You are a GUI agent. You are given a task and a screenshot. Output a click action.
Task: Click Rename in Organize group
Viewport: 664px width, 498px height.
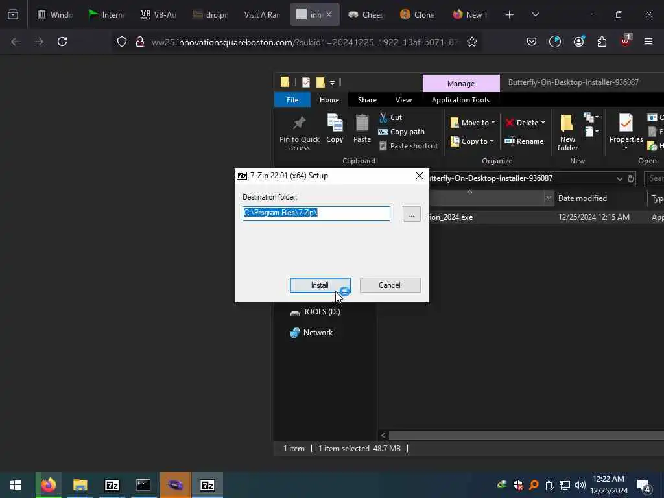click(x=524, y=141)
